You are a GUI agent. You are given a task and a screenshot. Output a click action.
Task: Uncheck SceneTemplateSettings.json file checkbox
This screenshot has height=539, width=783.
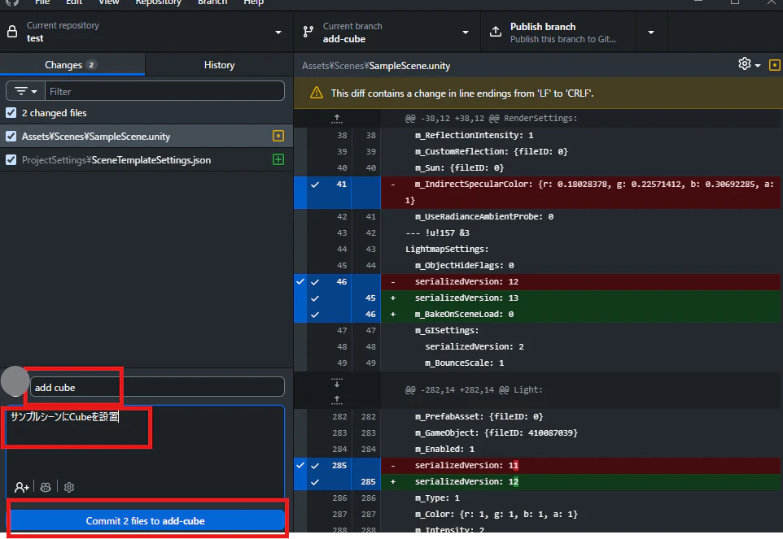tap(11, 159)
